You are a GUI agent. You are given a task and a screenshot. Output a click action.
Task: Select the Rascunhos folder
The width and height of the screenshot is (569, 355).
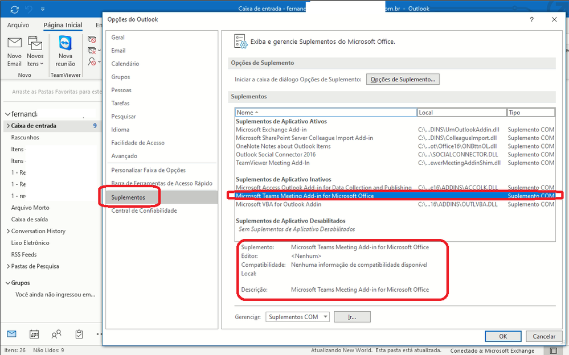(25, 138)
